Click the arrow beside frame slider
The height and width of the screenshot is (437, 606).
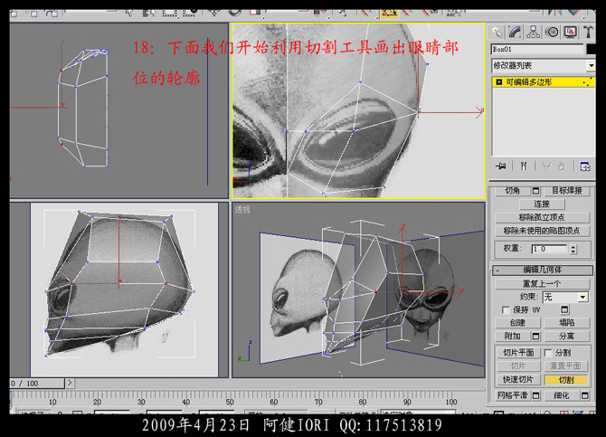(x=69, y=383)
